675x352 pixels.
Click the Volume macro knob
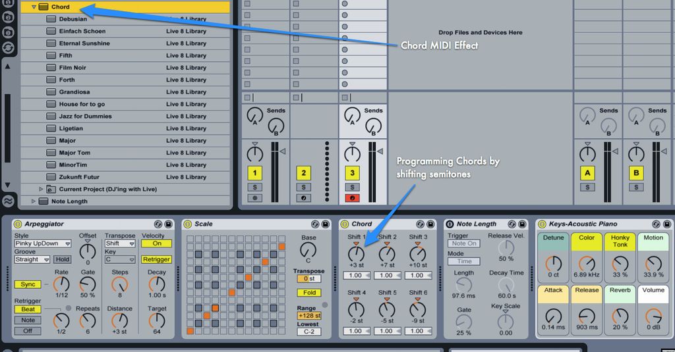pyautogui.click(x=653, y=316)
